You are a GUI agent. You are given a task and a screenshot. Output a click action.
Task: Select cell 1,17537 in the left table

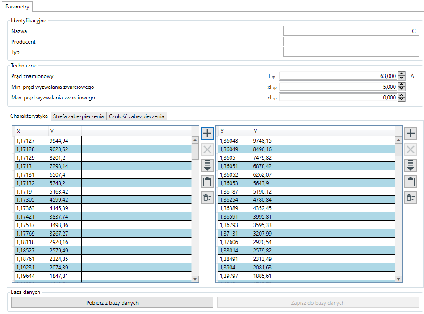point(31,225)
